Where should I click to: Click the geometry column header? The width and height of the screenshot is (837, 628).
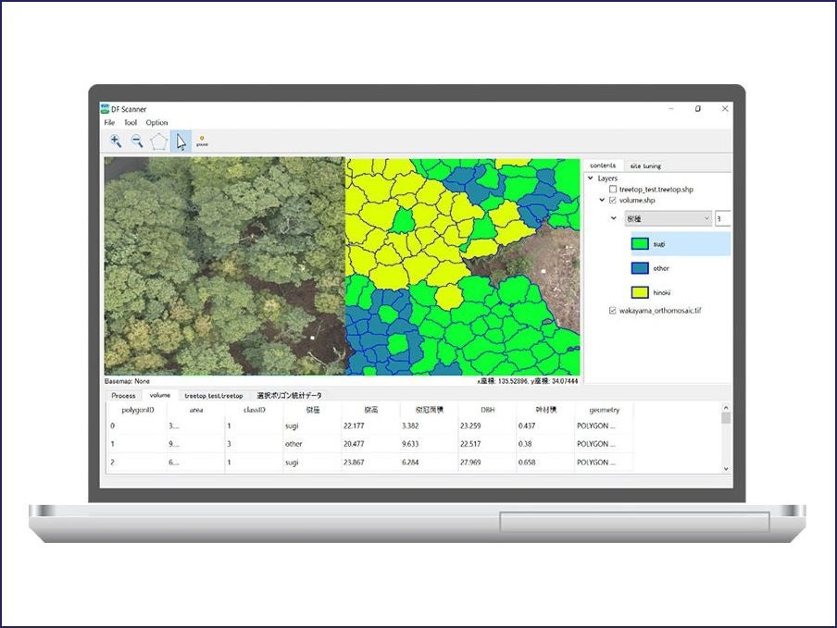(605, 410)
